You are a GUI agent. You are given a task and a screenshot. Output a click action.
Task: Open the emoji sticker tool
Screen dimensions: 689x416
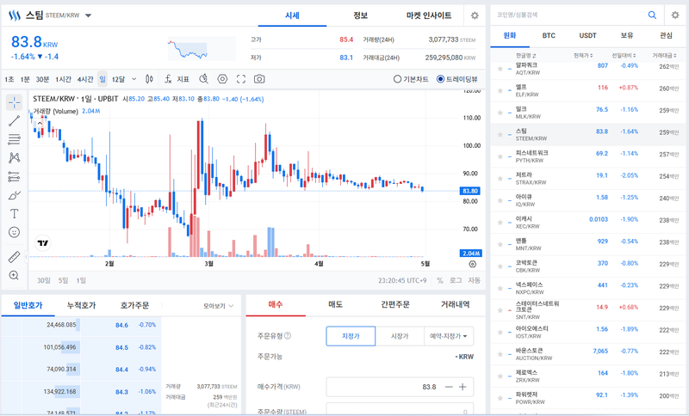point(15,232)
